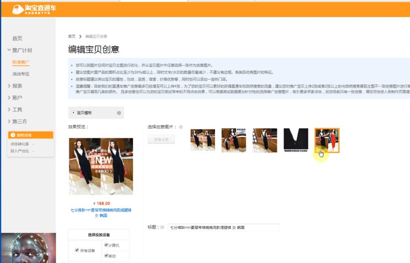This screenshot has width=410, height=263.
Task: Click the help icon next to 选择创意图片
Action: pos(181,127)
